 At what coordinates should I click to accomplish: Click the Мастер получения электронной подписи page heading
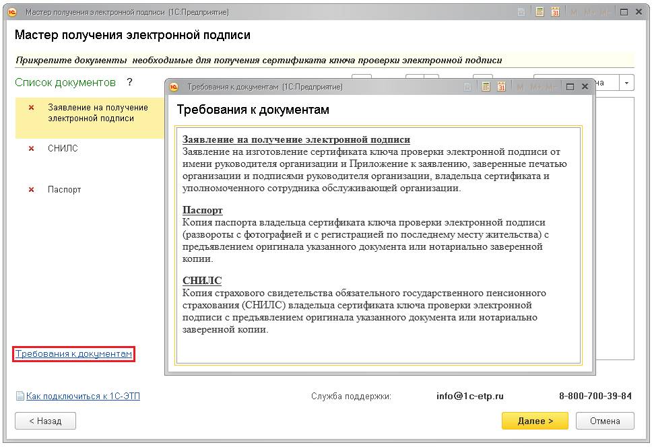click(x=133, y=34)
